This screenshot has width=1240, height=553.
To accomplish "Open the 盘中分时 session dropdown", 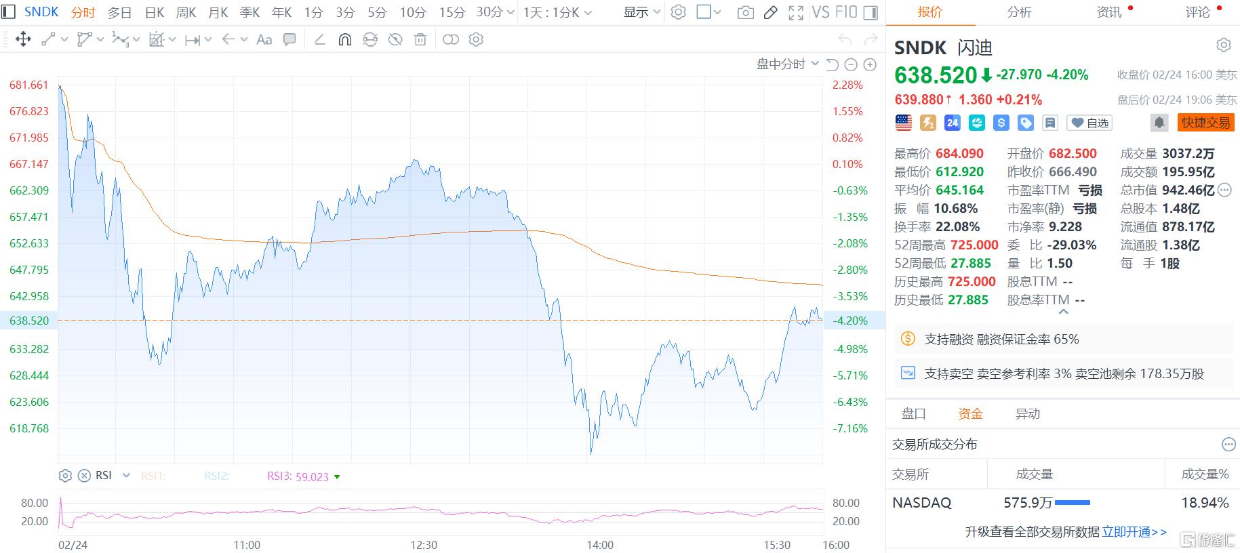I will pyautogui.click(x=786, y=65).
